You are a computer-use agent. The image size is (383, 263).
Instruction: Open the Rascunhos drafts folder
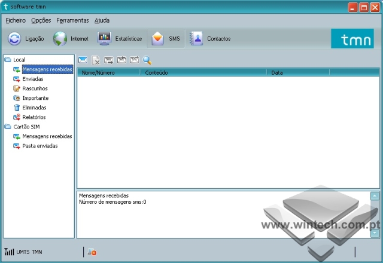pyautogui.click(x=35, y=88)
